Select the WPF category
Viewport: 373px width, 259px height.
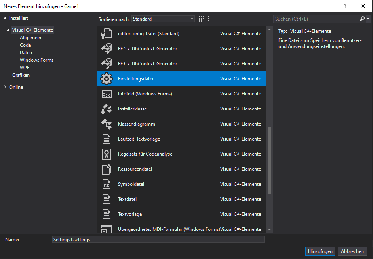(x=25, y=68)
